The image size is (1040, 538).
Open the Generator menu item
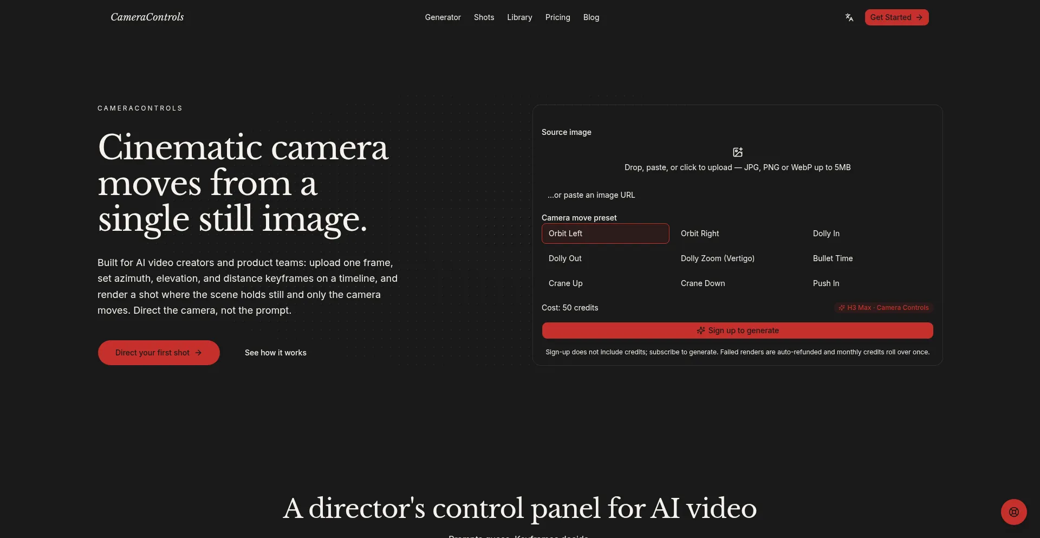443,17
